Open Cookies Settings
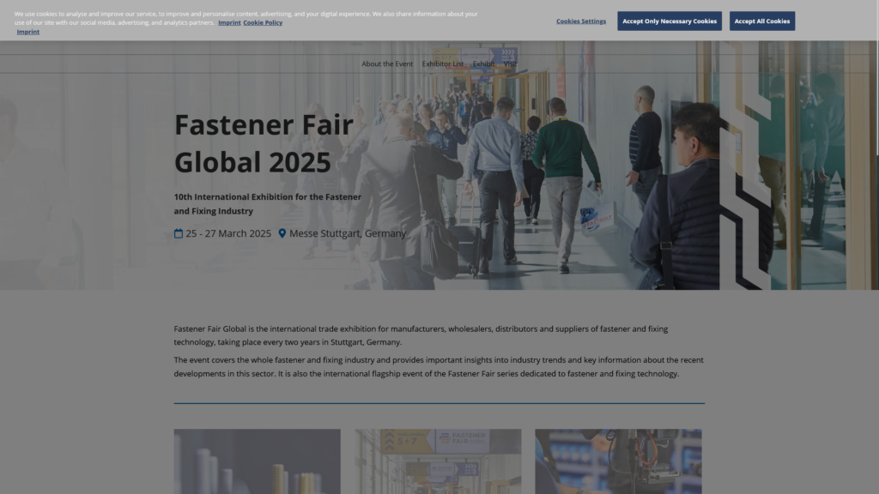 coord(581,21)
